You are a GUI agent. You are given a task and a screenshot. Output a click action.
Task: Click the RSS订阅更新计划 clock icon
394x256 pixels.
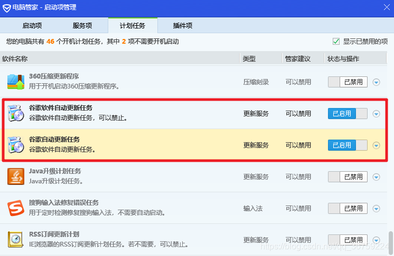pos(16,240)
